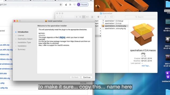Open the ndows.zip download link
The height and width of the screenshot is (95, 170).
coord(5,54)
